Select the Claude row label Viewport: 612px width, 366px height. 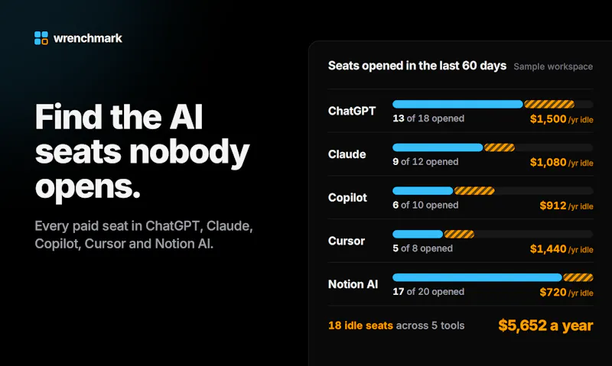pos(347,154)
